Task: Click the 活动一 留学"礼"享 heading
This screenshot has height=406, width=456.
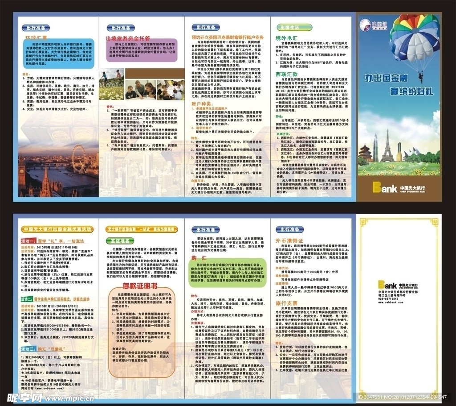Action: (53, 241)
